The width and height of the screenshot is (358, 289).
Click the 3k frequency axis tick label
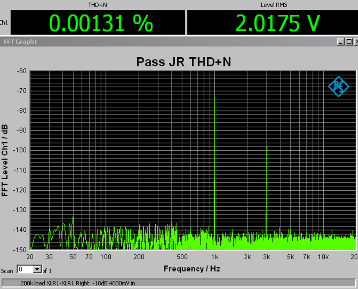tap(266, 257)
